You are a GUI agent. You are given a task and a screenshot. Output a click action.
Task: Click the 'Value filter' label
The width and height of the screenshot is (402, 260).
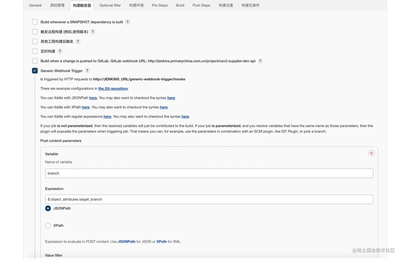pyautogui.click(x=54, y=255)
